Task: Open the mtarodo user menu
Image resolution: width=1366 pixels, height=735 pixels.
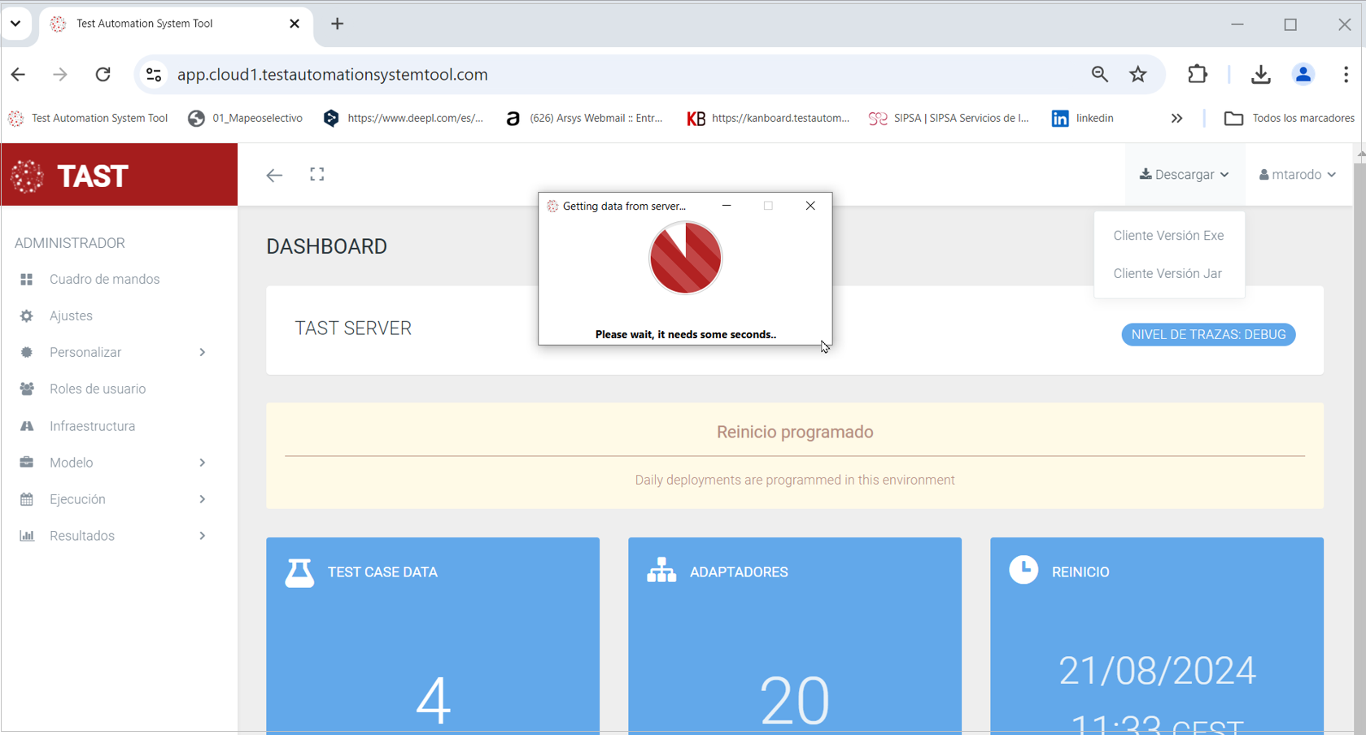Action: point(1297,175)
